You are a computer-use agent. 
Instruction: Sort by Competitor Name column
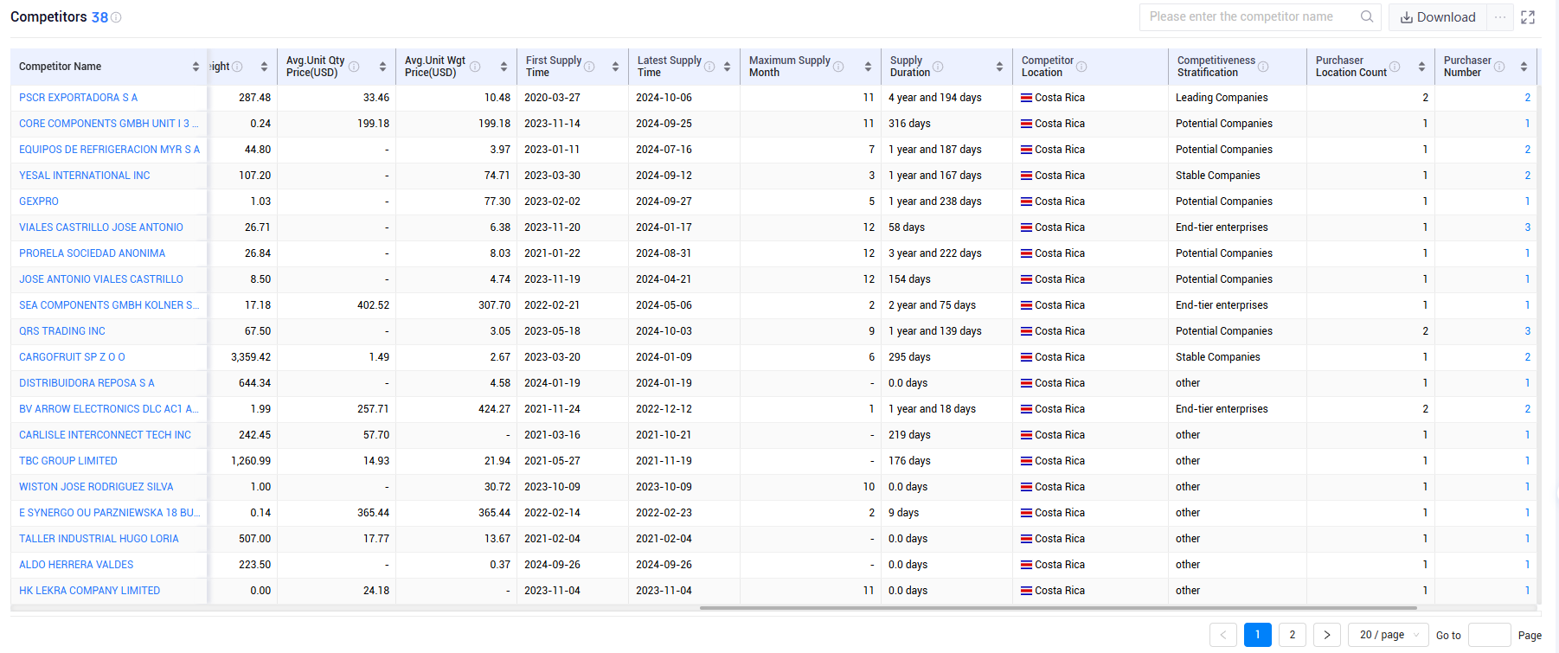[x=196, y=67]
